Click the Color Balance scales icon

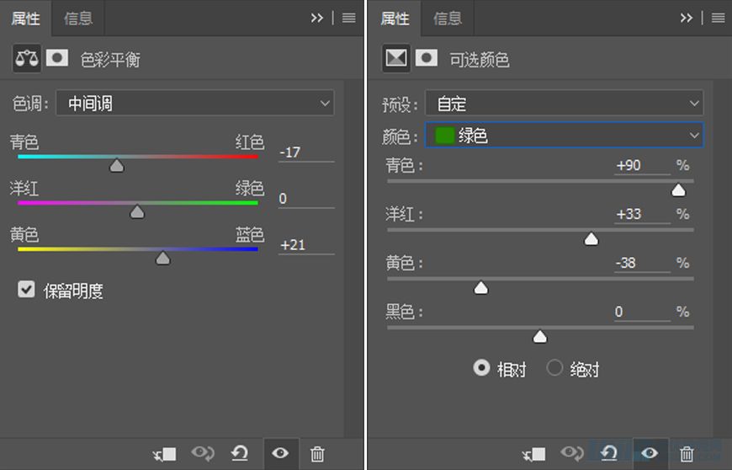[27, 58]
